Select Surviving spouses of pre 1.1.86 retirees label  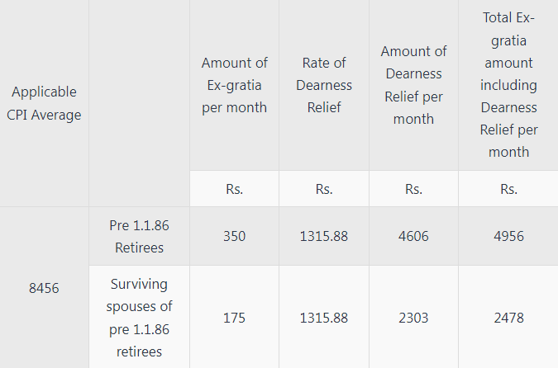click(139, 318)
